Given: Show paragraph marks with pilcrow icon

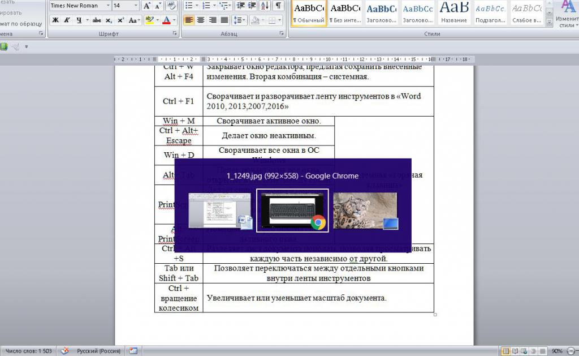Looking at the screenshot, I should [278, 6].
